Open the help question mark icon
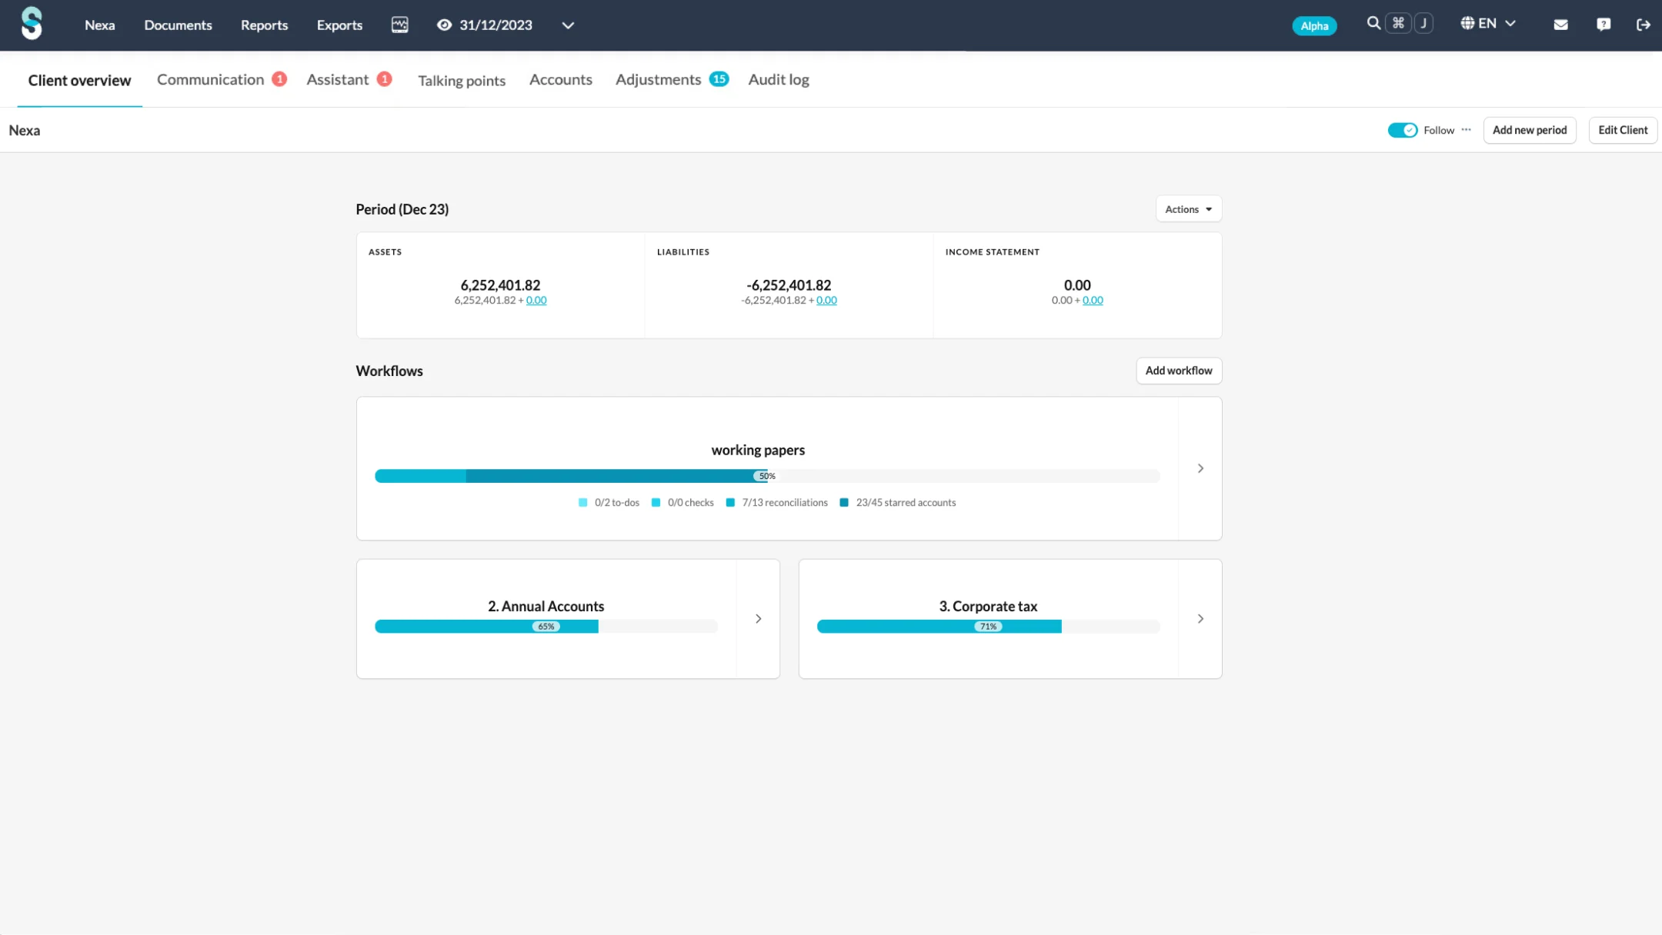Viewport: 1662px width, 935px height. coord(1604,25)
